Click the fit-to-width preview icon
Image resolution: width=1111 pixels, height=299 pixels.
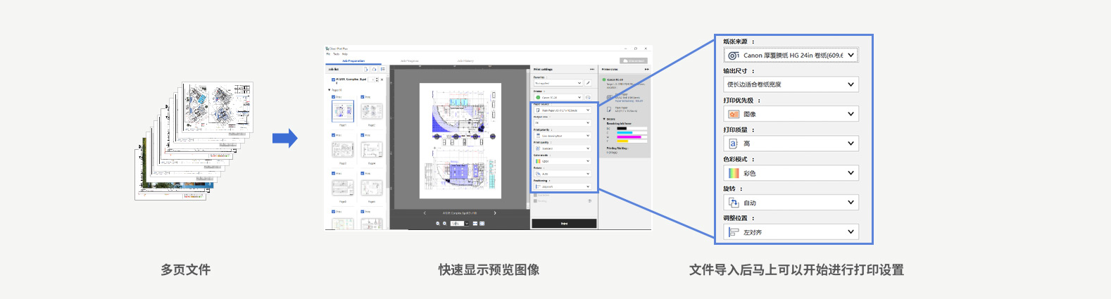click(x=475, y=223)
